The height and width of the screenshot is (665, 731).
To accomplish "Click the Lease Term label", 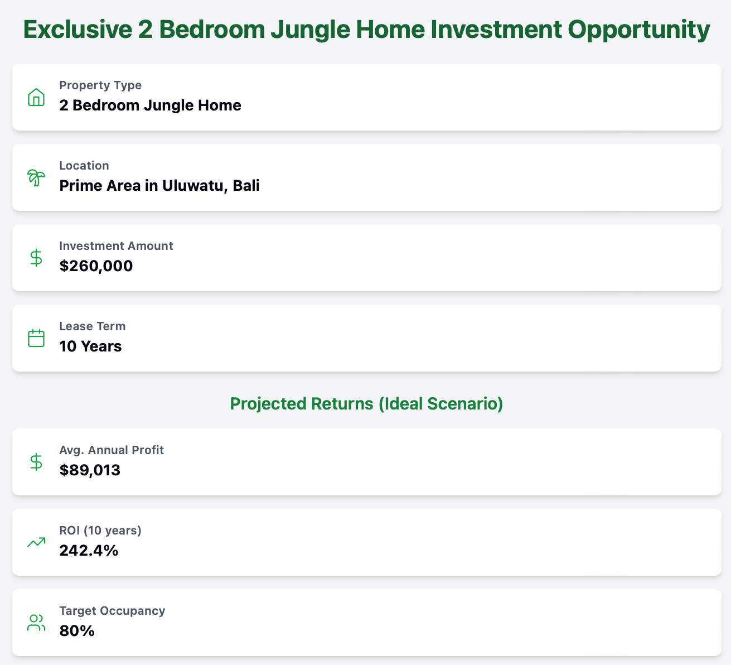I will 93,326.
